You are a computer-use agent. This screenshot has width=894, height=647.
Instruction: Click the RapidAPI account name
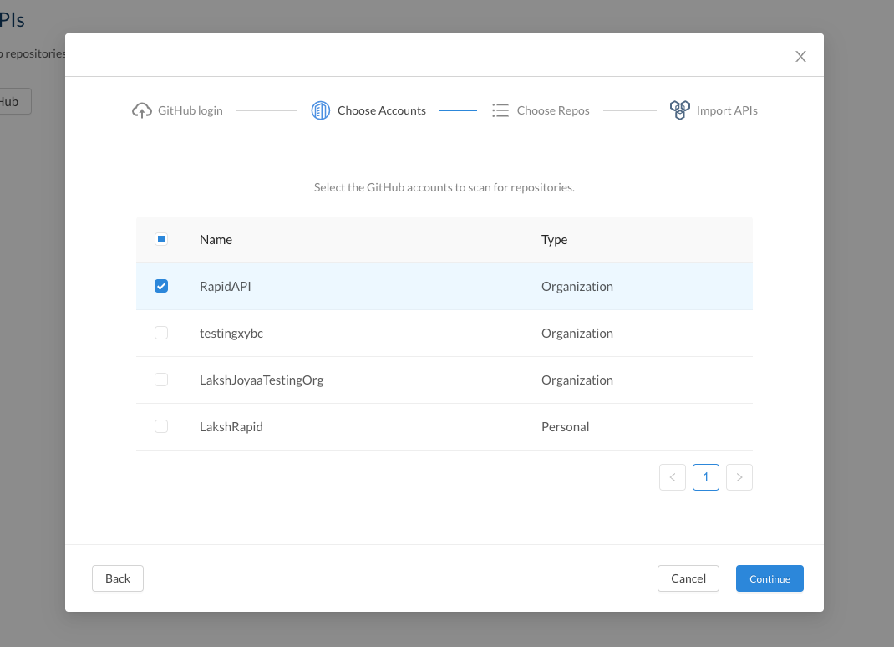coord(226,287)
